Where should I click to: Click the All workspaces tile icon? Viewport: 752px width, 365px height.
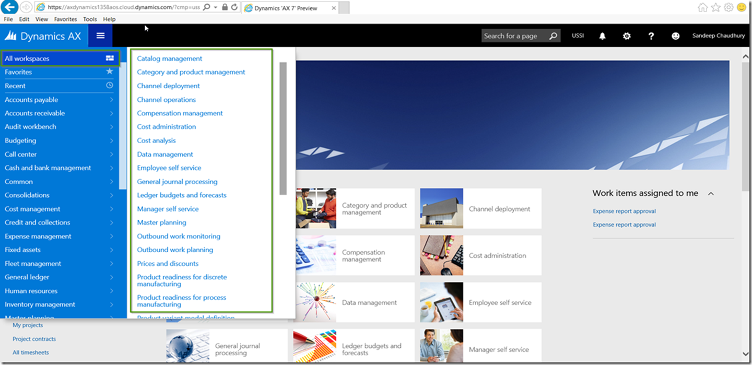coord(110,58)
